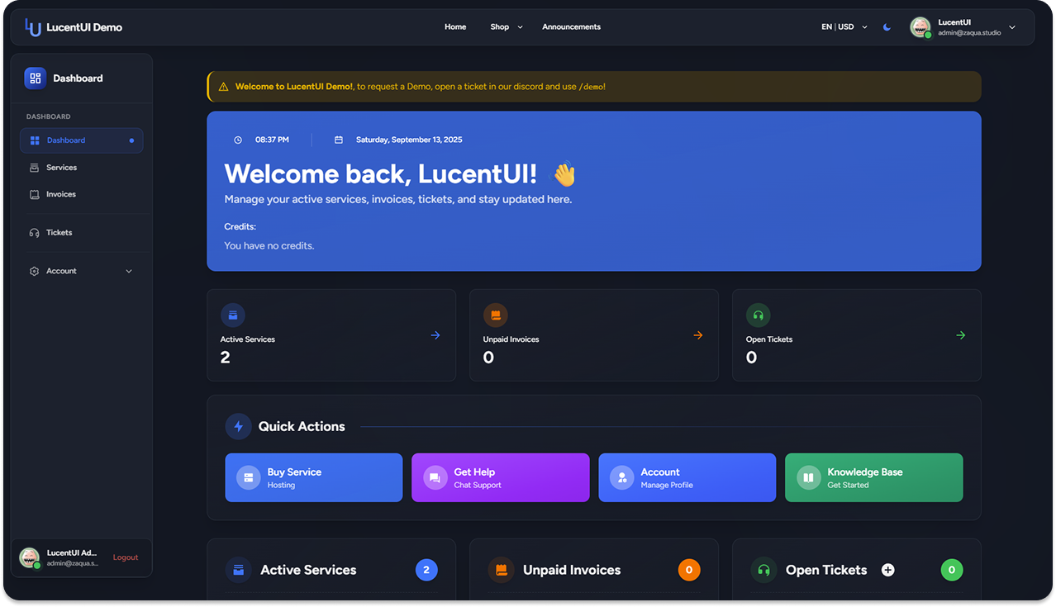Click the Unpaid Invoices orange book icon

[x=495, y=315]
